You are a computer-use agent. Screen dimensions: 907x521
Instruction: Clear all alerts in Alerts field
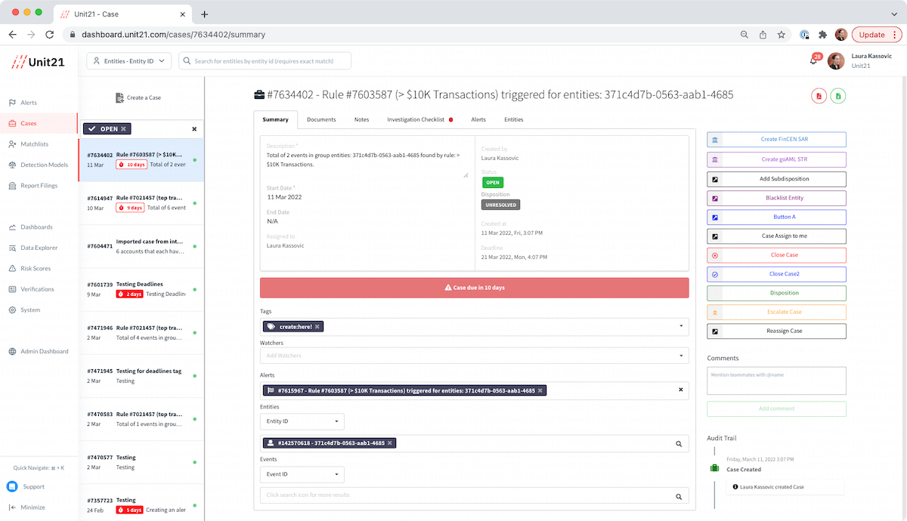(680, 390)
